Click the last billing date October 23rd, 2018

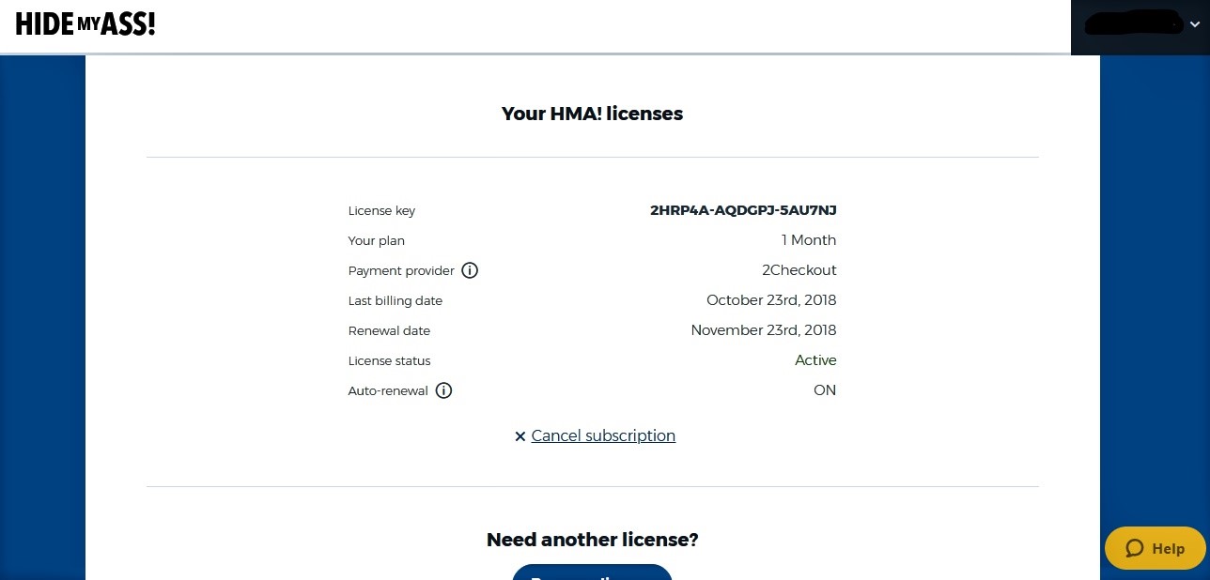(771, 300)
